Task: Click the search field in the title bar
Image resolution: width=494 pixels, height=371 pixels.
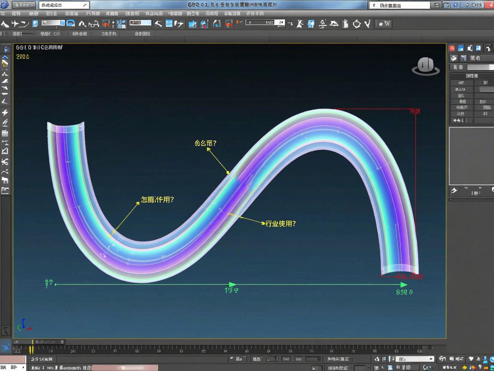Action: tap(399, 5)
